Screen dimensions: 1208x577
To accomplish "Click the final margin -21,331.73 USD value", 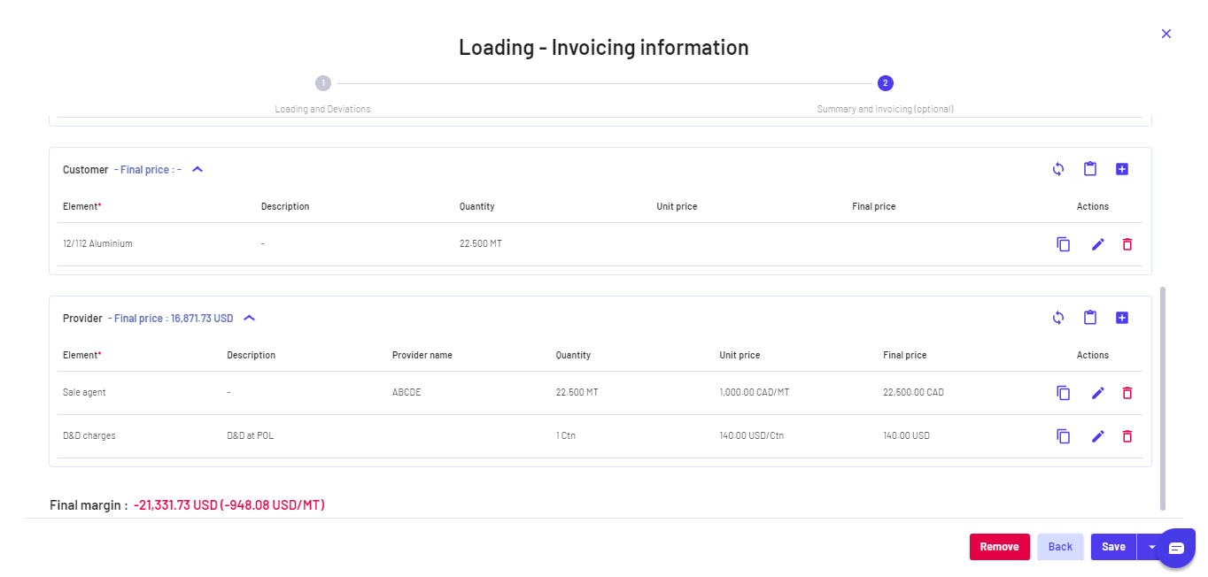I will [x=229, y=505].
